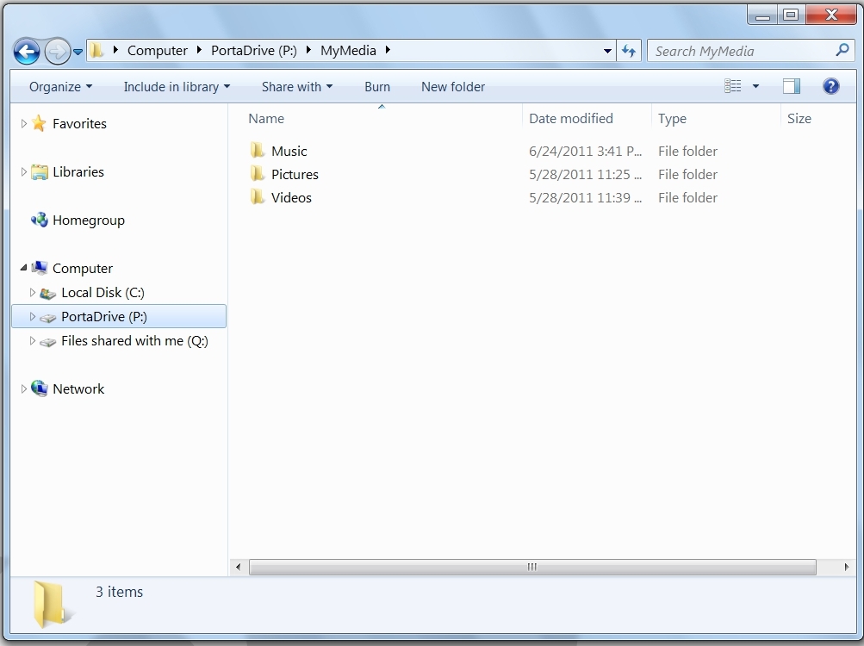Open the arrow after MyMedia in breadcrumb
Viewport: 864px width, 646px height.
click(x=388, y=50)
